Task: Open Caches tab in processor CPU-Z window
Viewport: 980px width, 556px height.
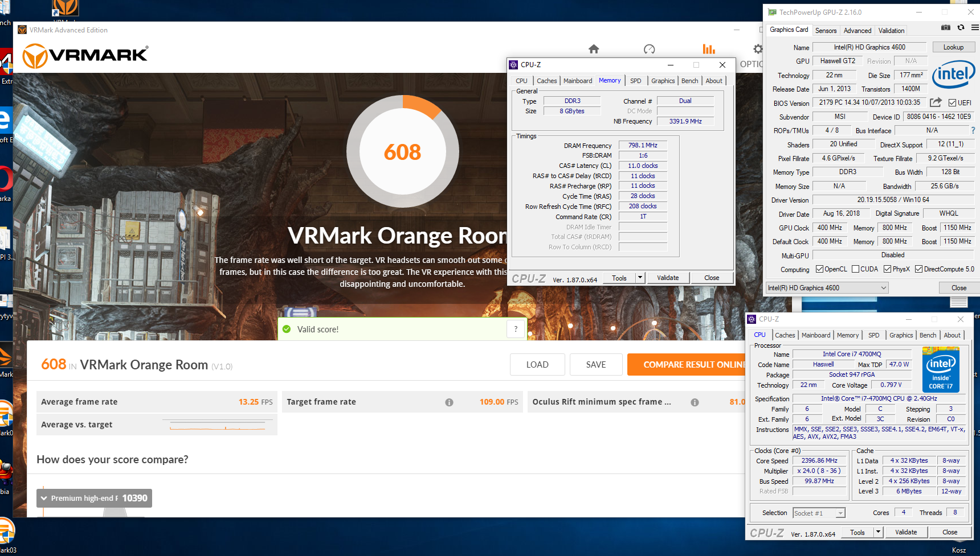Action: click(x=785, y=335)
